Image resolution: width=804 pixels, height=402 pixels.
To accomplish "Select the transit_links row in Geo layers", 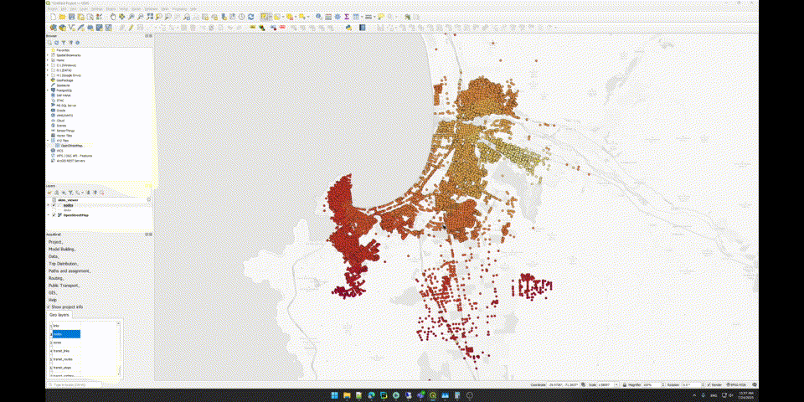I will coord(65,351).
